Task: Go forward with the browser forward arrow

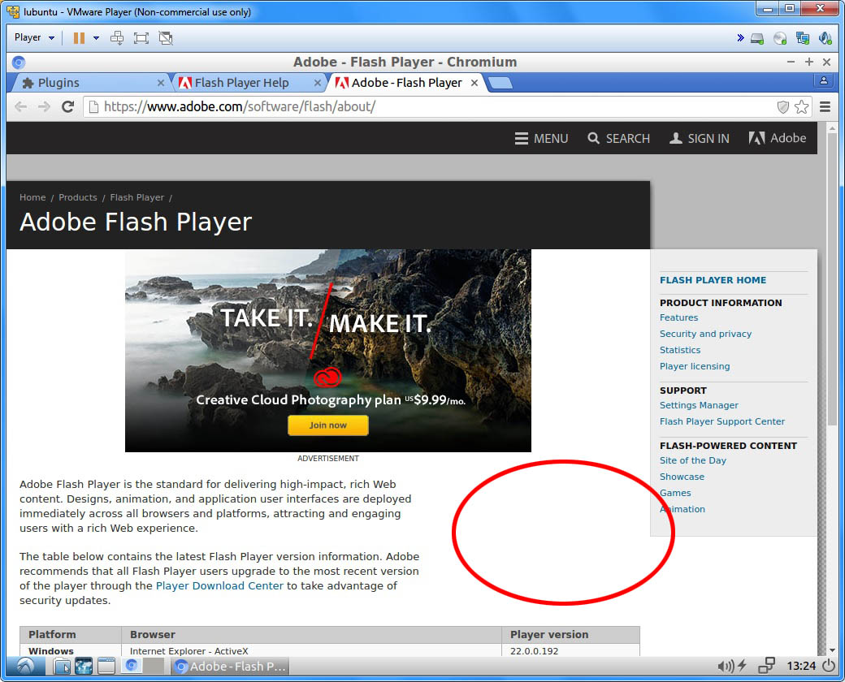Action: pyautogui.click(x=44, y=106)
